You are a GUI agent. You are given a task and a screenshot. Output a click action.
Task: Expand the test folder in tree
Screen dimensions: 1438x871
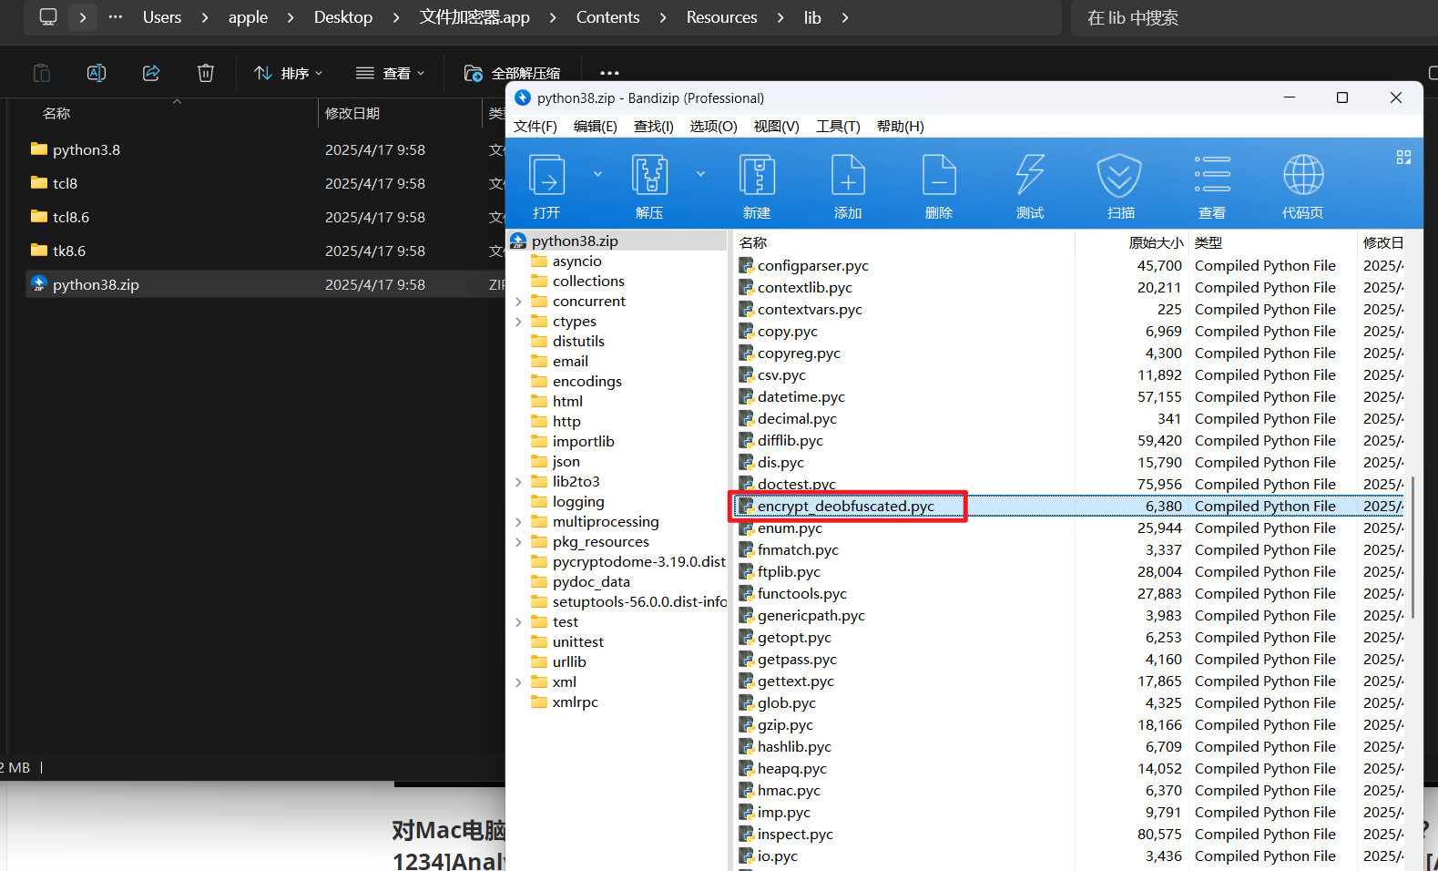pyautogui.click(x=518, y=622)
